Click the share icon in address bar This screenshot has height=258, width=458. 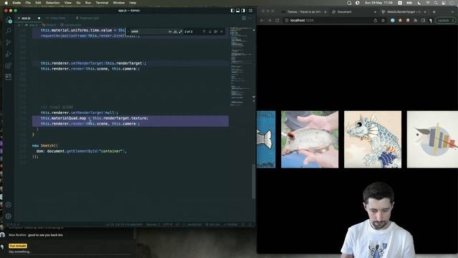[375, 21]
